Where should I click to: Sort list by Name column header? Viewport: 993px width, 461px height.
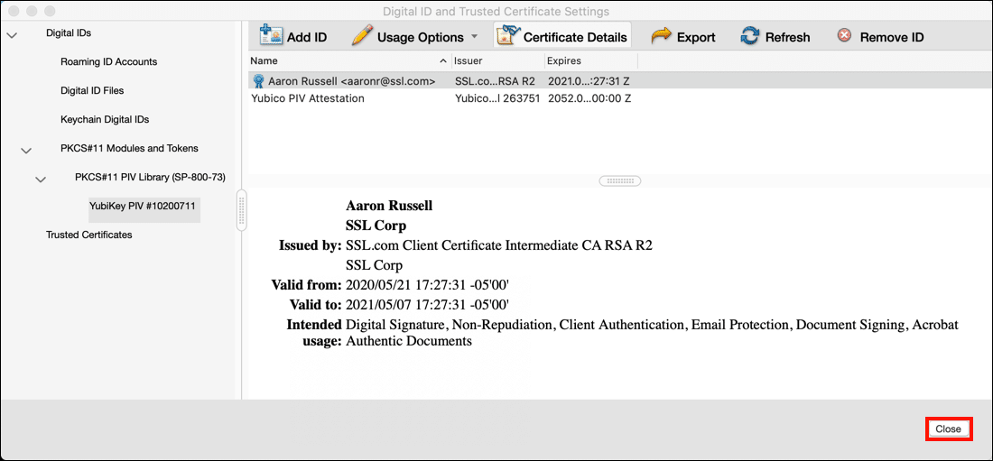343,61
